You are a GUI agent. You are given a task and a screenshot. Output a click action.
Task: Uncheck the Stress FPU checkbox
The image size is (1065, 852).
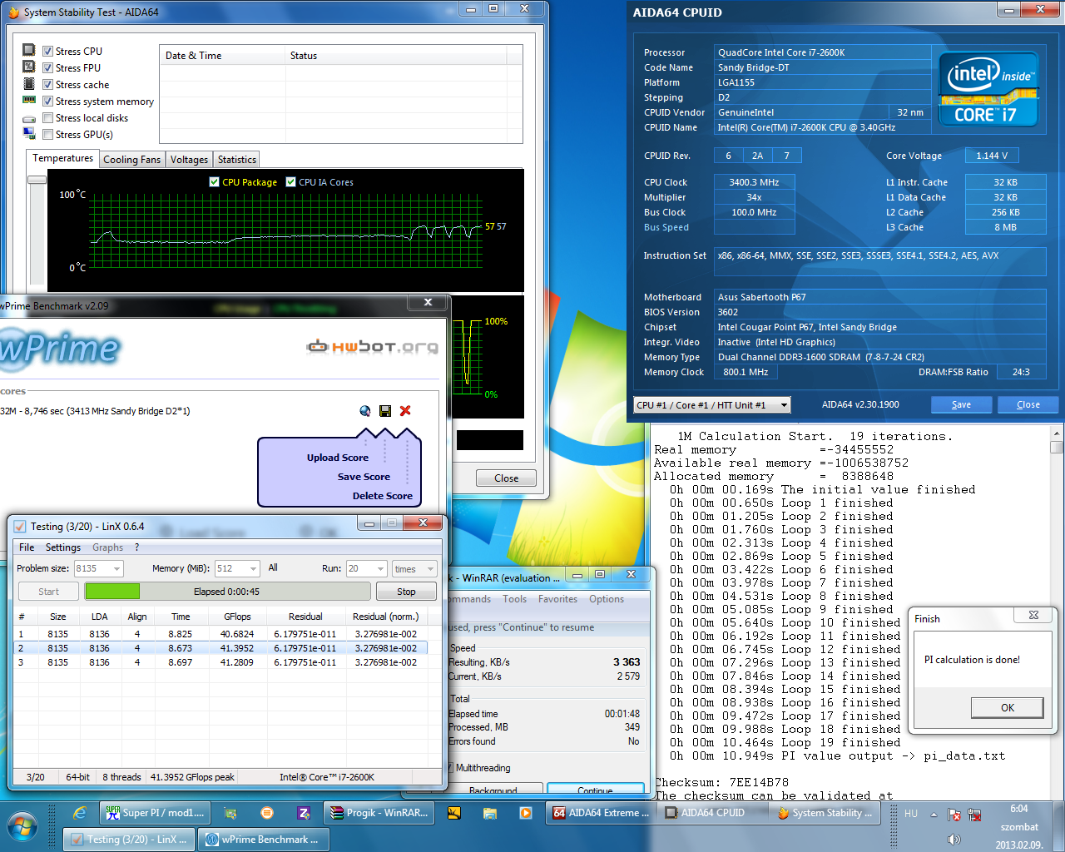(x=47, y=68)
